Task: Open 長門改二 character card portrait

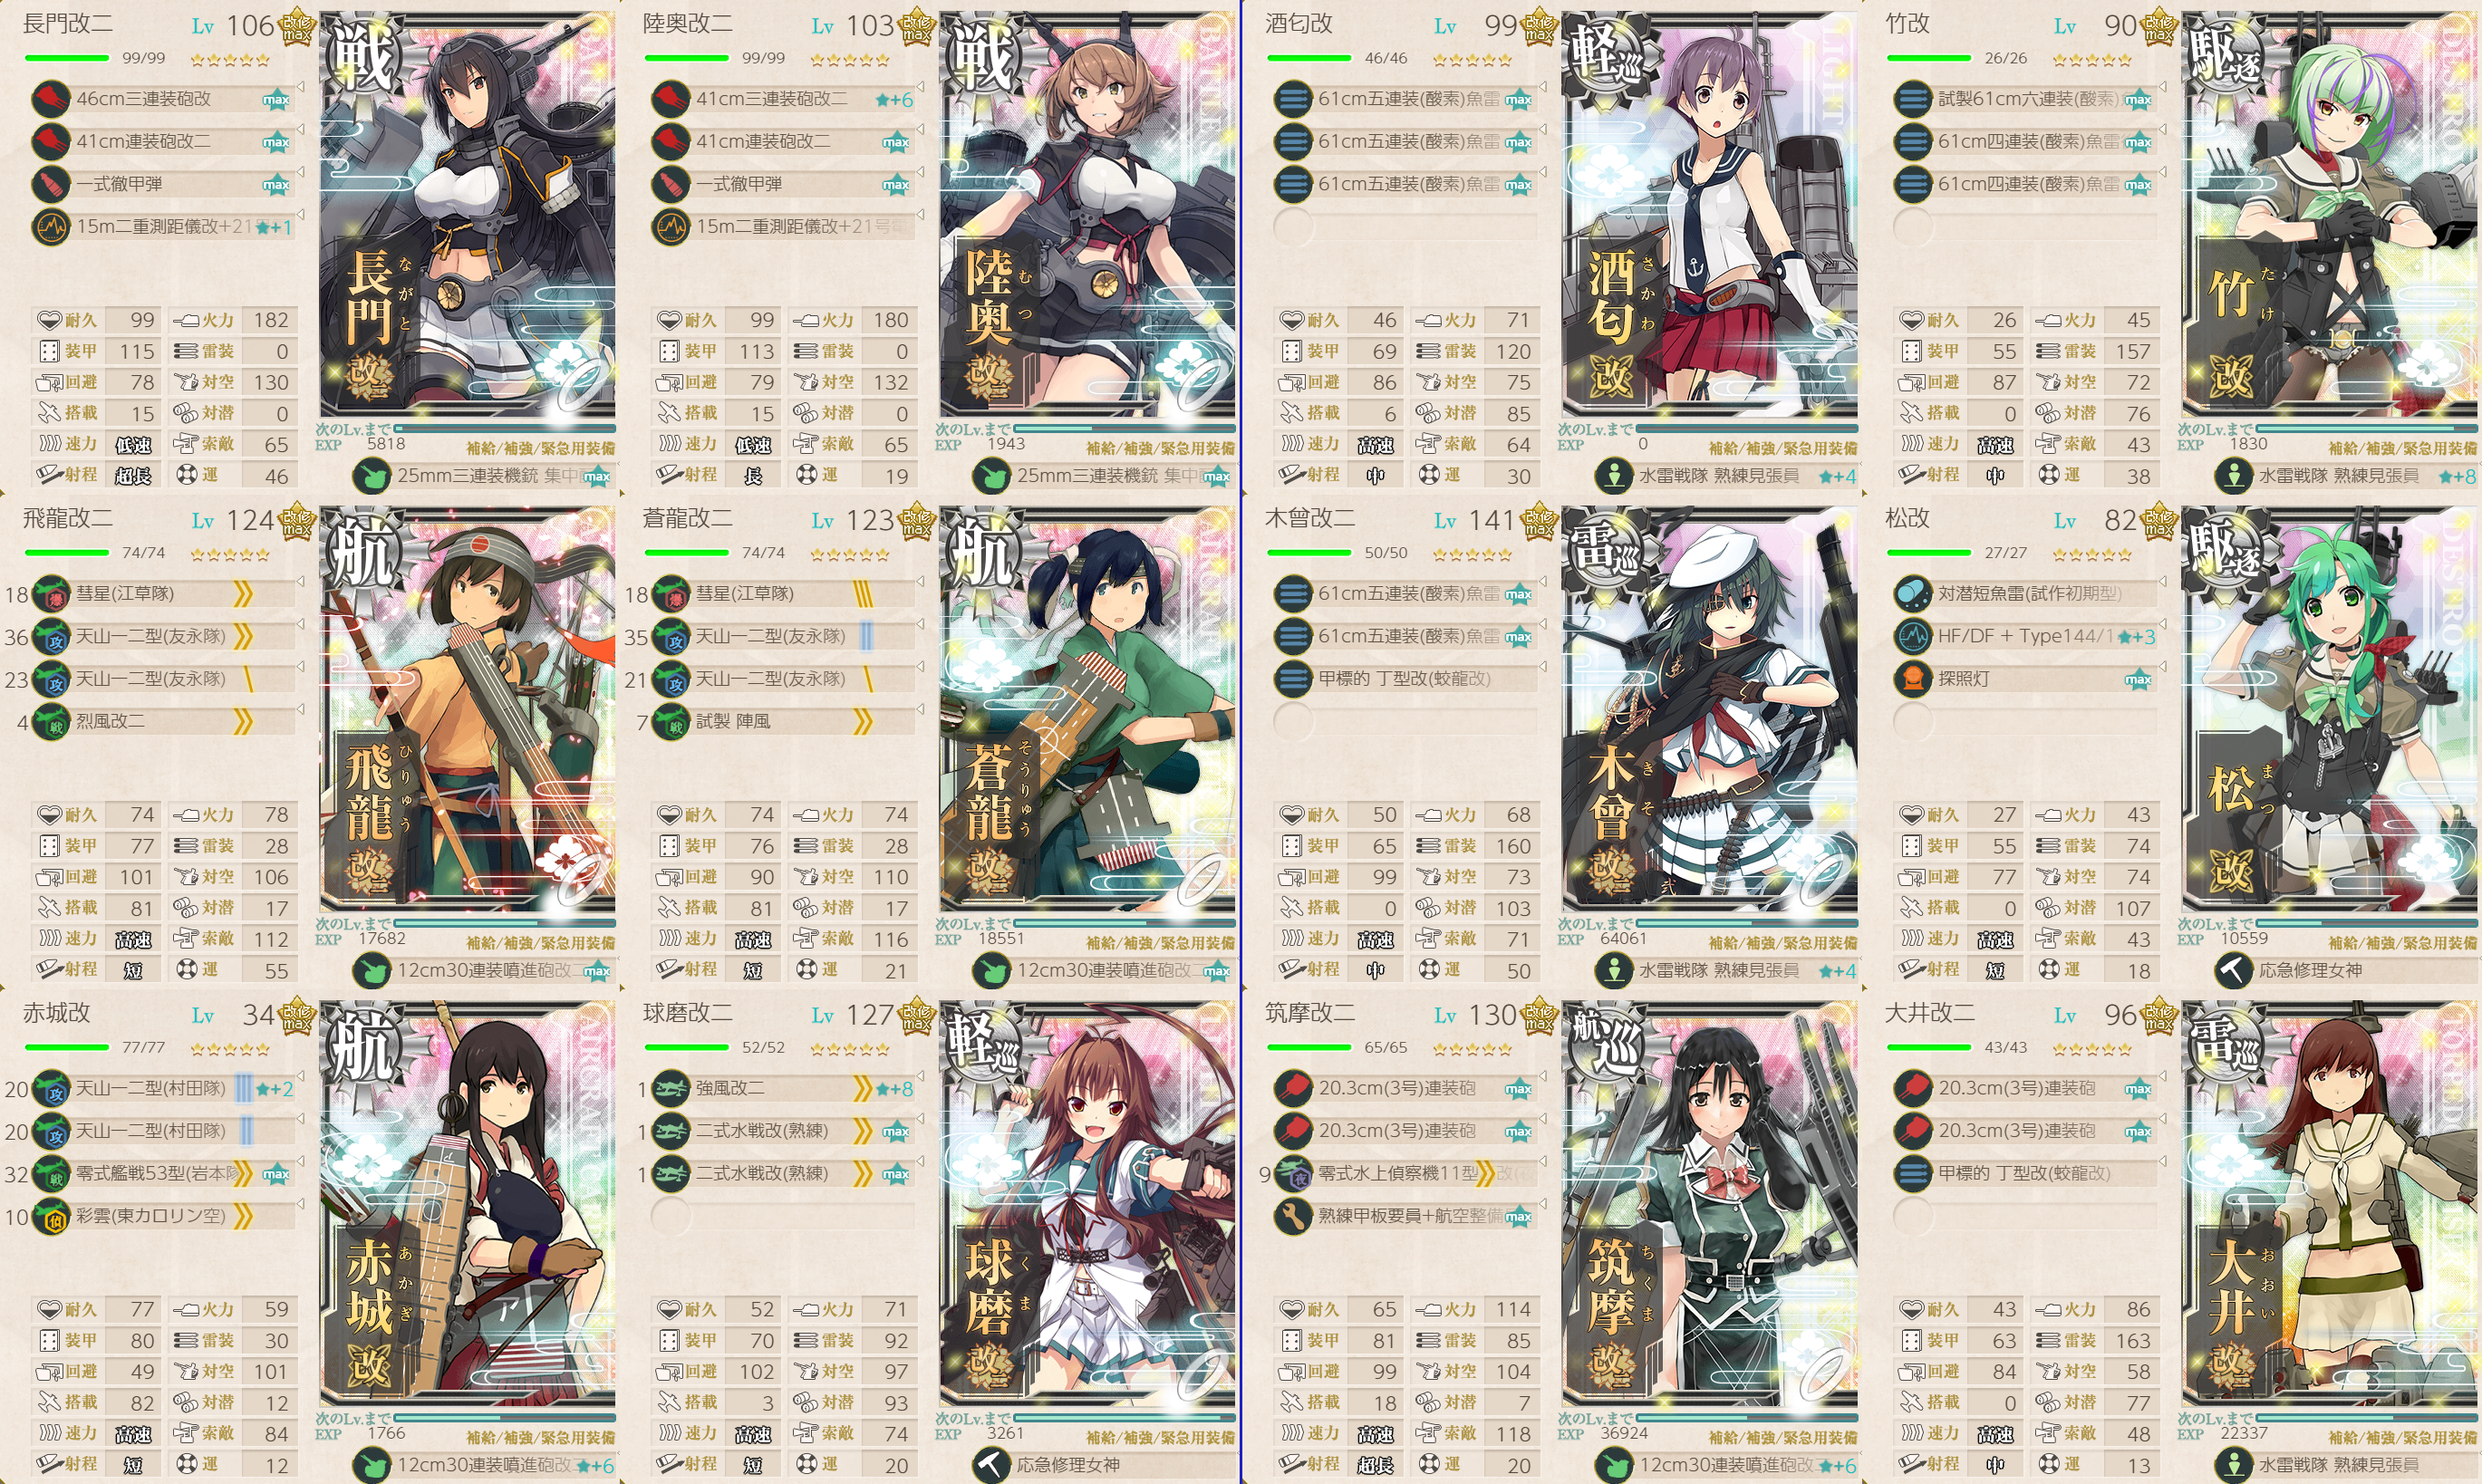Action: point(467,214)
